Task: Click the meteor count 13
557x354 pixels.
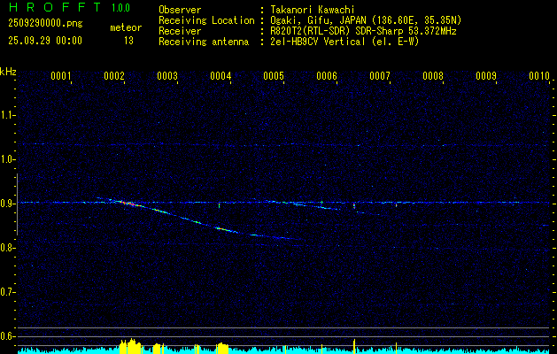Action: (128, 41)
